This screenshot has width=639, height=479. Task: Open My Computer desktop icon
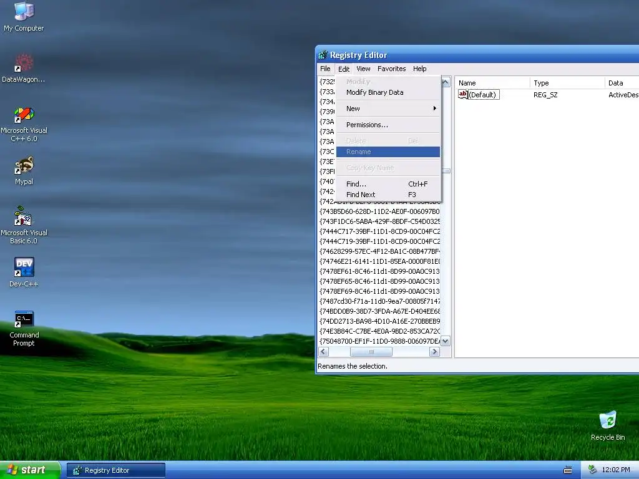click(24, 16)
